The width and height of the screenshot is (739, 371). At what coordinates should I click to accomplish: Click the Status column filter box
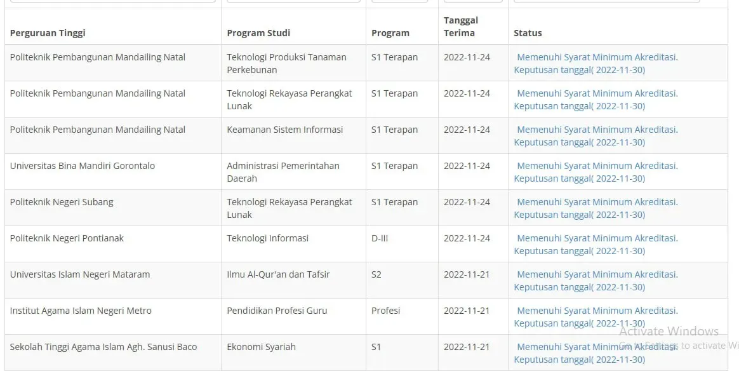tap(606, 1)
